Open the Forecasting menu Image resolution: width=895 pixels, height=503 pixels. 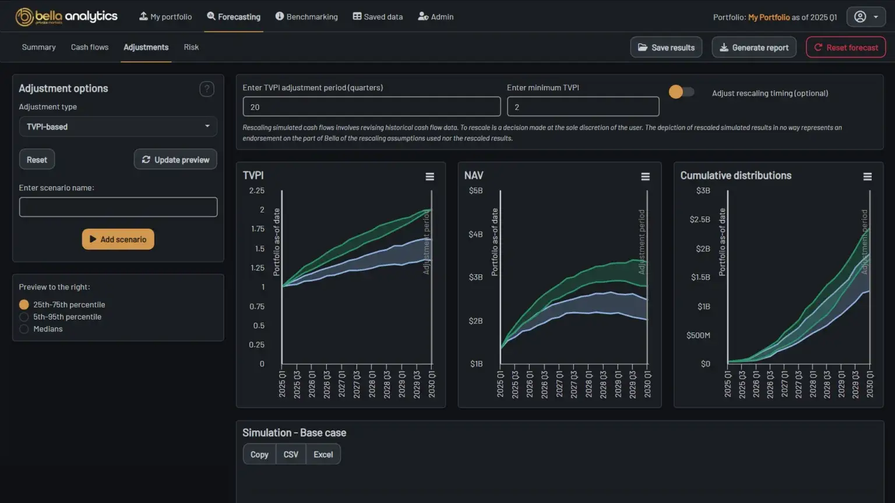(x=234, y=17)
